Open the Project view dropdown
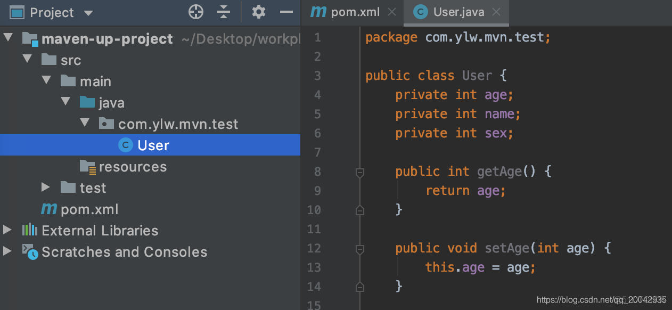The width and height of the screenshot is (672, 310). pos(88,13)
